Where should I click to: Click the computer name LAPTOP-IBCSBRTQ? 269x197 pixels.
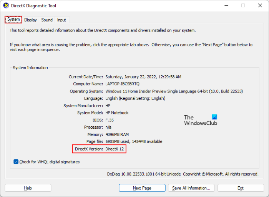click(x=122, y=84)
